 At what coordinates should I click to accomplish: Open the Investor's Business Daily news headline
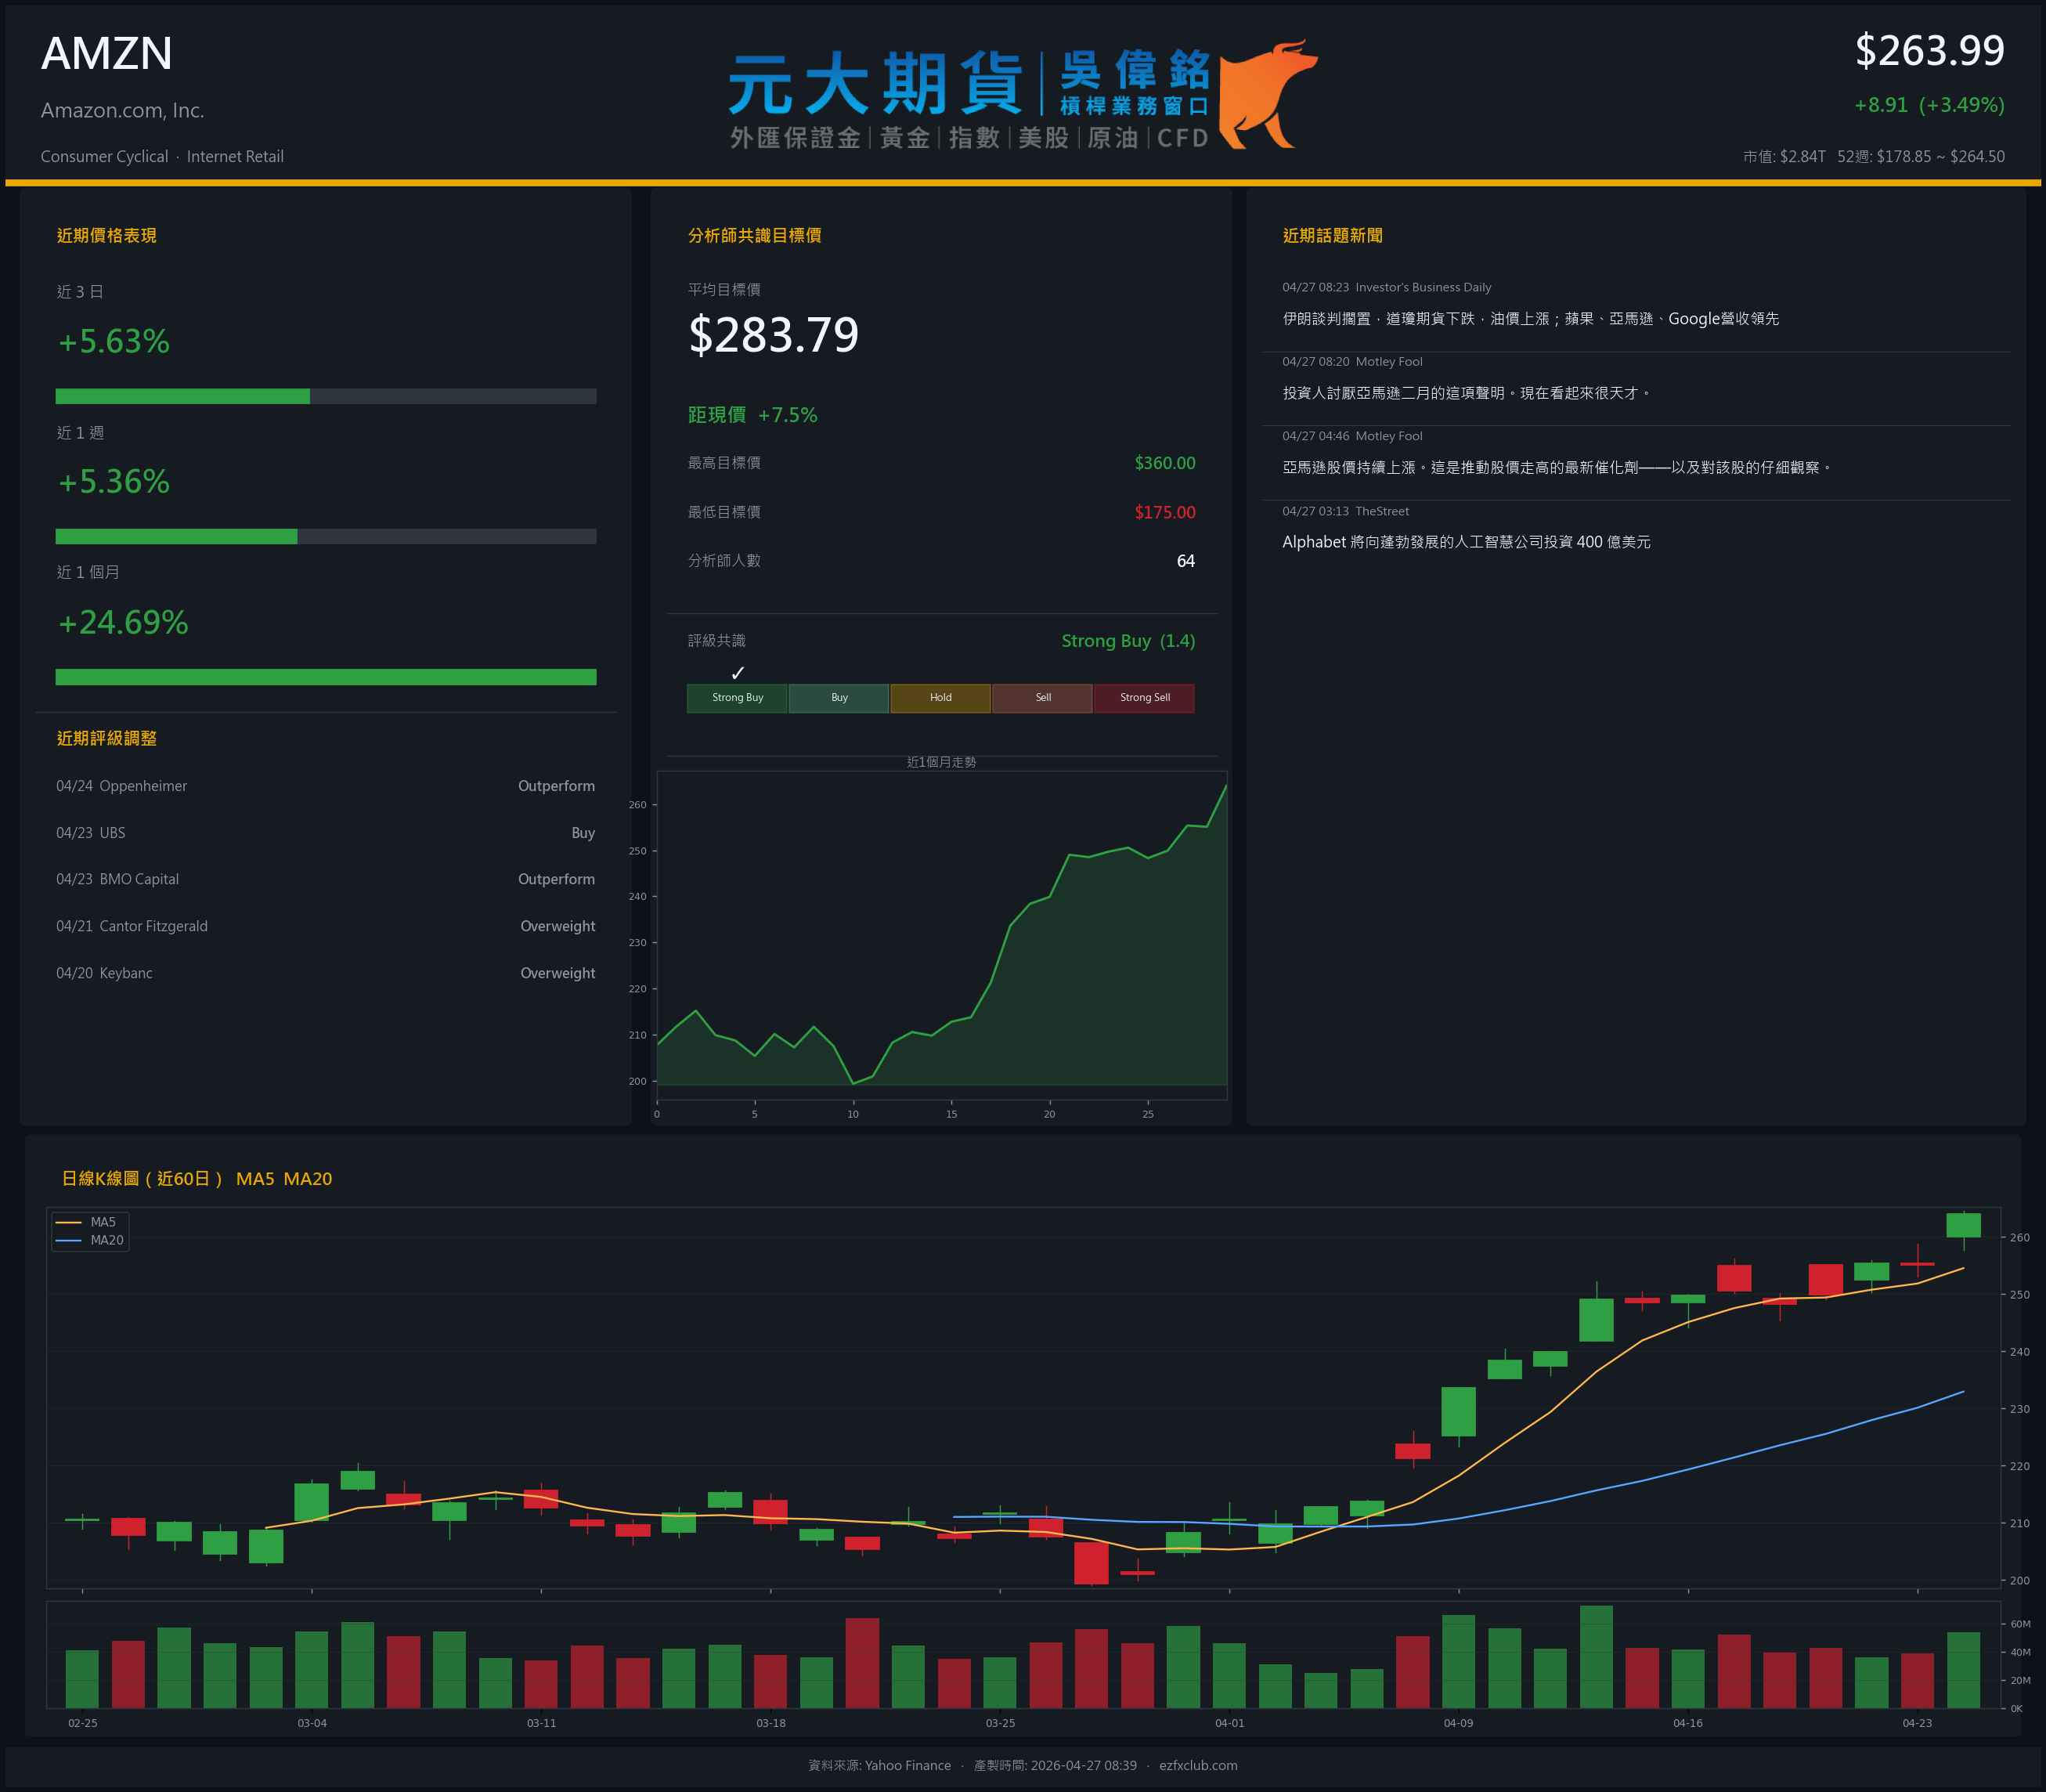point(1530,319)
